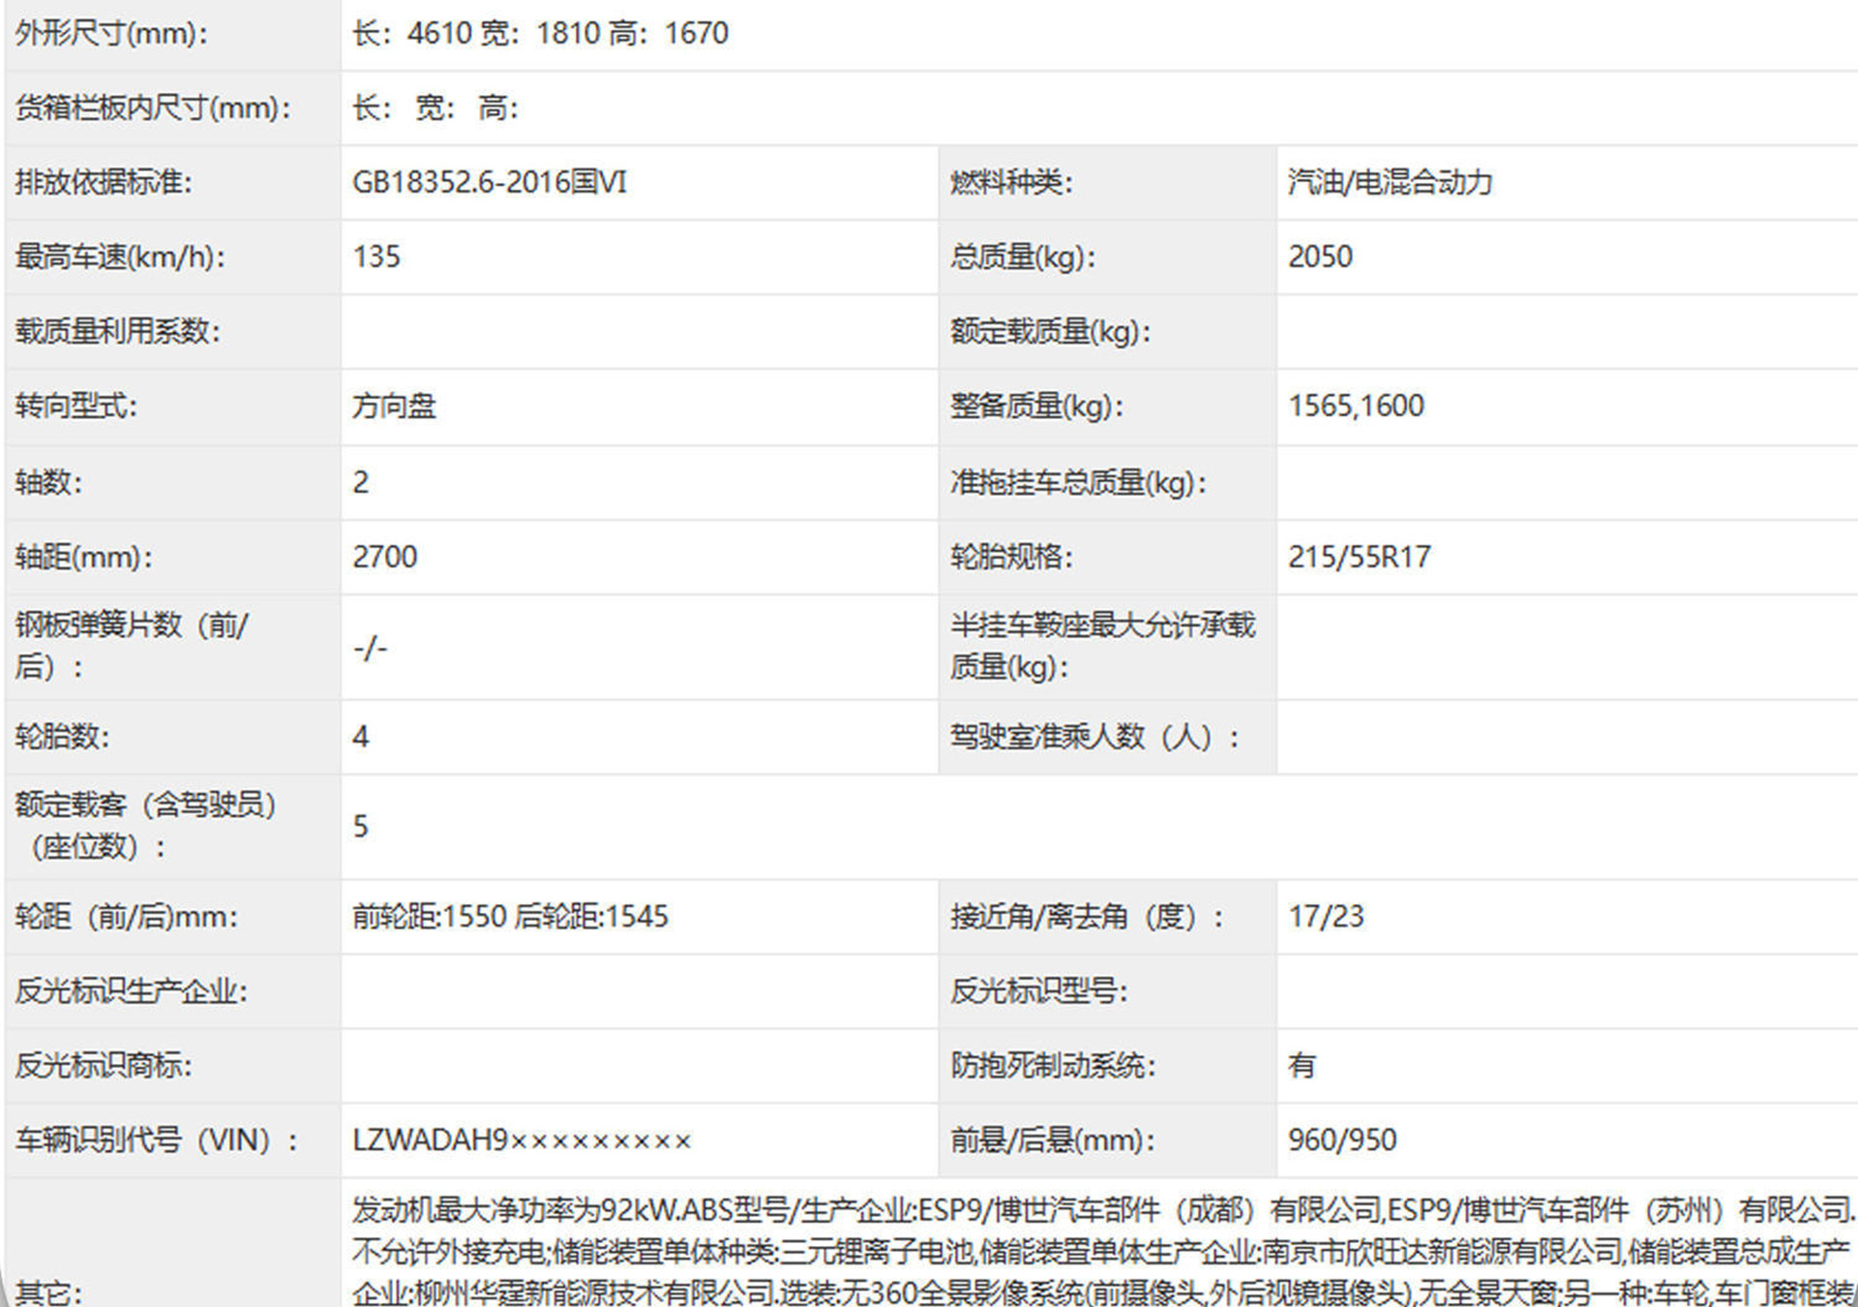
Task: Select the VIN value LZWADAH9
Action: 522,1140
